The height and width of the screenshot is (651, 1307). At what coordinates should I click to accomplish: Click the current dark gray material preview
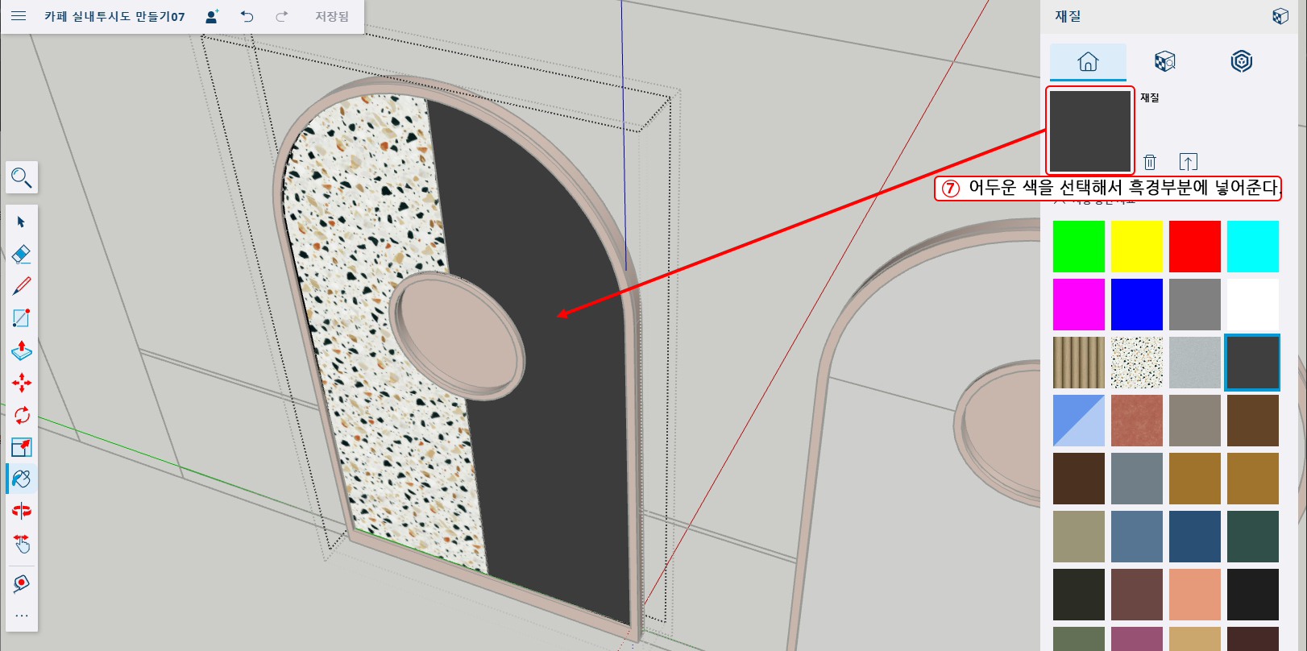[1090, 131]
